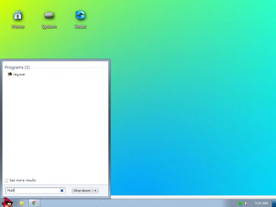Click the 5:19 AM clock

click(261, 203)
